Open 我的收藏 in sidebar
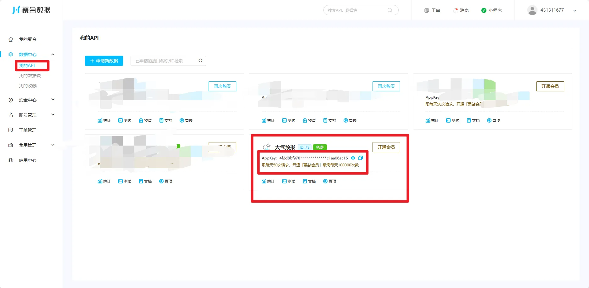 [28, 86]
